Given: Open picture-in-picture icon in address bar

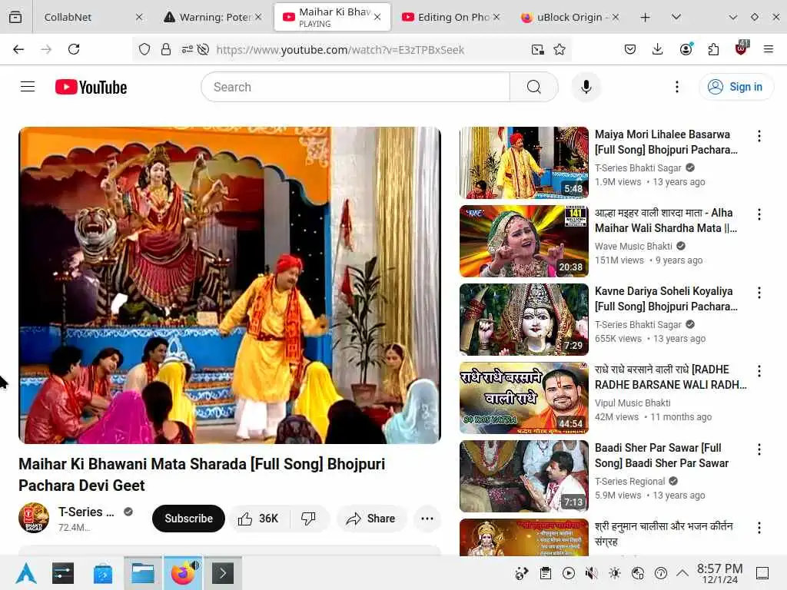Looking at the screenshot, I should click(x=537, y=49).
